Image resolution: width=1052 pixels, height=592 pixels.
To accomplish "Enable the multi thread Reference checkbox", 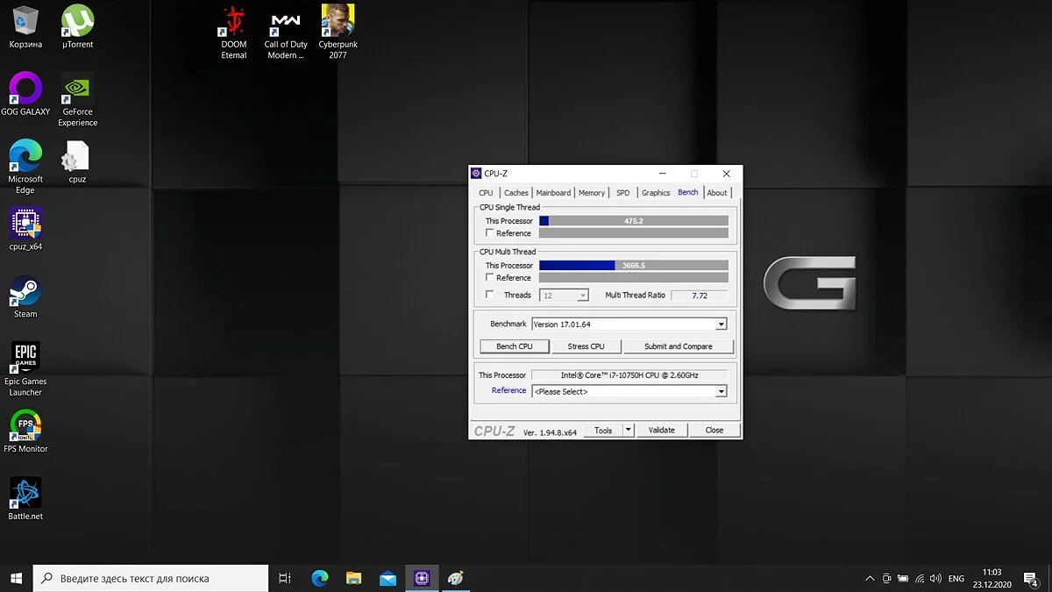I will [490, 278].
